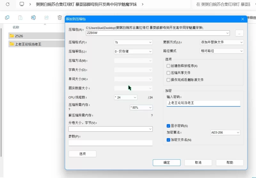Open the archive name ZZBSW dropdown

tap(228, 33)
